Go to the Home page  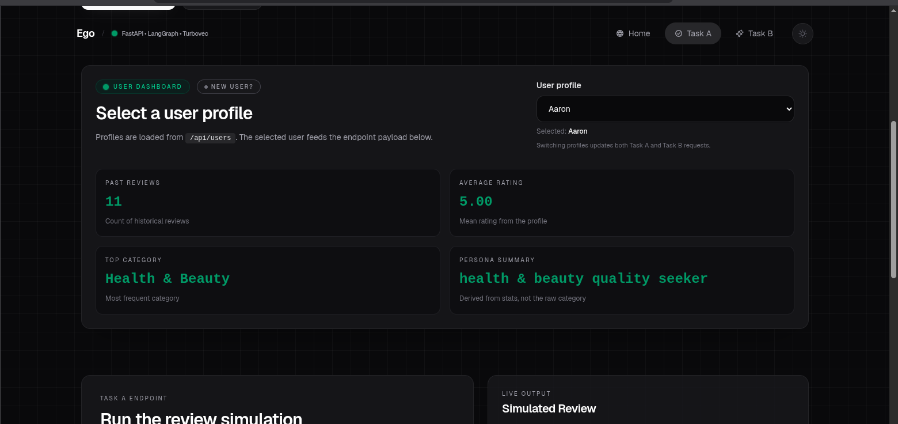633,33
